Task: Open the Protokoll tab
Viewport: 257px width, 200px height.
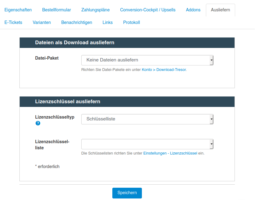Action: [x=131, y=22]
